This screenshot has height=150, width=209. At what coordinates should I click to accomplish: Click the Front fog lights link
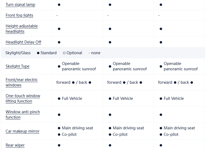click(19, 15)
